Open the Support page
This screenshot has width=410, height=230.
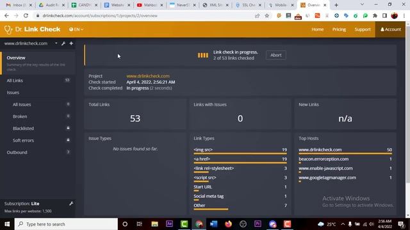[x=363, y=29]
